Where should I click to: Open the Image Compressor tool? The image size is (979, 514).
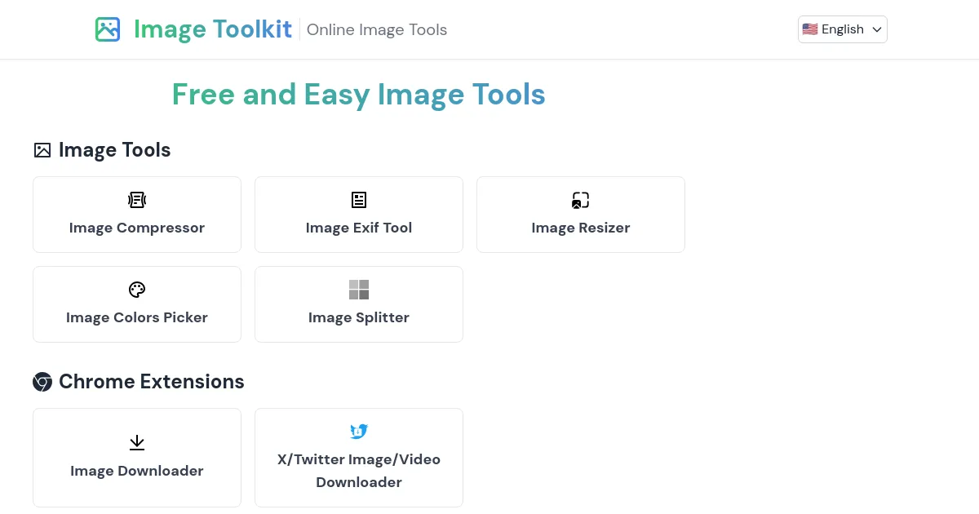pyautogui.click(x=137, y=215)
